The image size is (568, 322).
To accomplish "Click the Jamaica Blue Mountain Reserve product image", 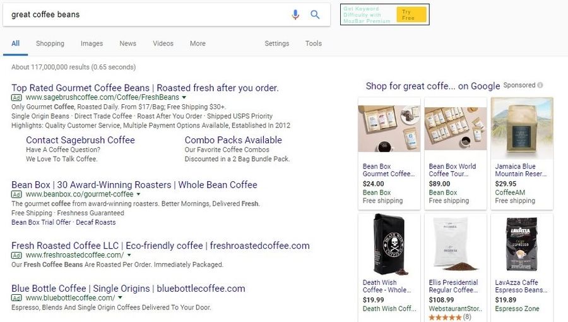I will 522,129.
